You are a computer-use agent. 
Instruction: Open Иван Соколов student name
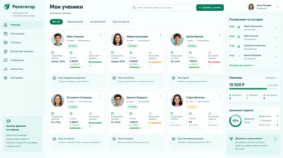75,36
